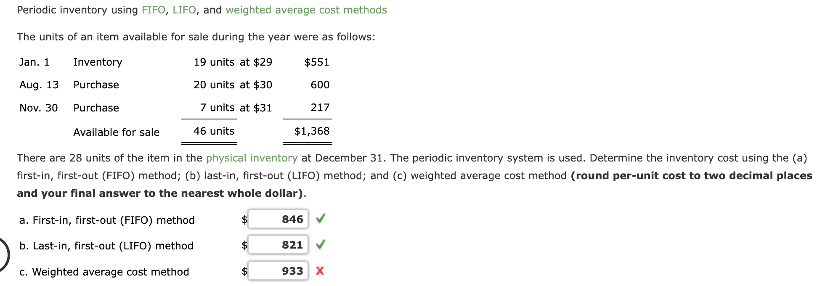Click the Jan. 1 Inventory row label
Image resolution: width=817 pixels, height=286 pixels.
[71, 62]
